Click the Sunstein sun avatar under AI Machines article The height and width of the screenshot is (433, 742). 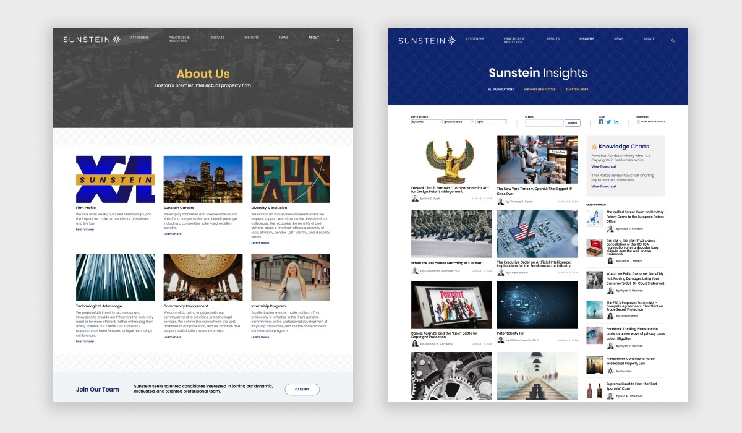[x=610, y=371]
